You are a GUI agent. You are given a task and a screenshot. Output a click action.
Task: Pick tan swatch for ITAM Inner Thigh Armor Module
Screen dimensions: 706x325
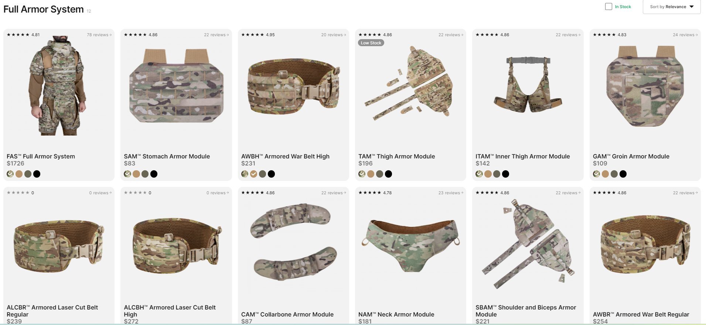(488, 174)
